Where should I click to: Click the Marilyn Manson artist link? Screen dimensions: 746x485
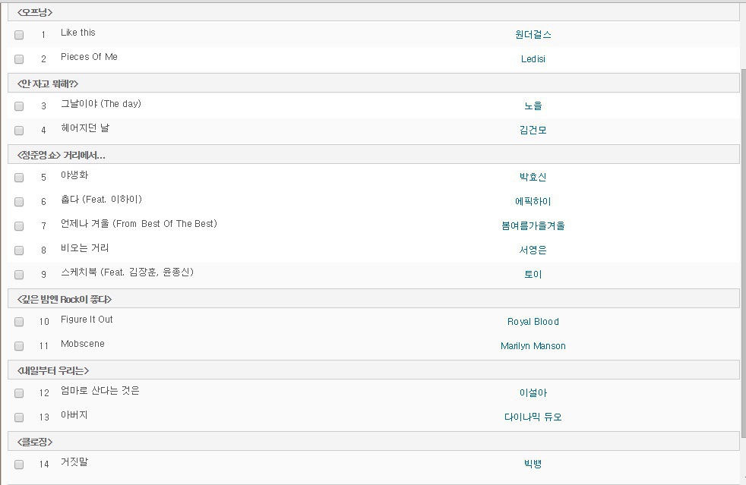[x=533, y=346]
